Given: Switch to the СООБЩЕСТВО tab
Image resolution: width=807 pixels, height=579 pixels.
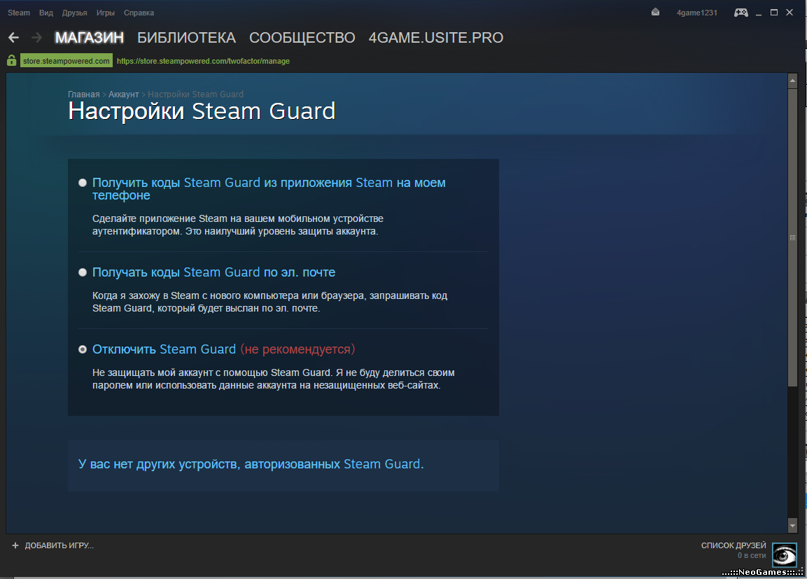Looking at the screenshot, I should 302,38.
